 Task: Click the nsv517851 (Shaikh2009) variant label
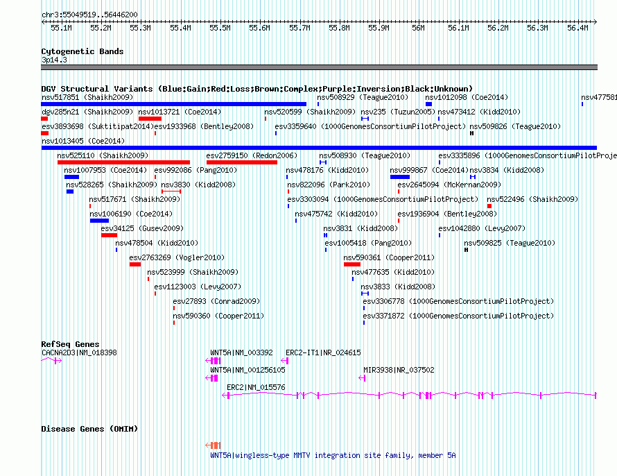(x=87, y=97)
